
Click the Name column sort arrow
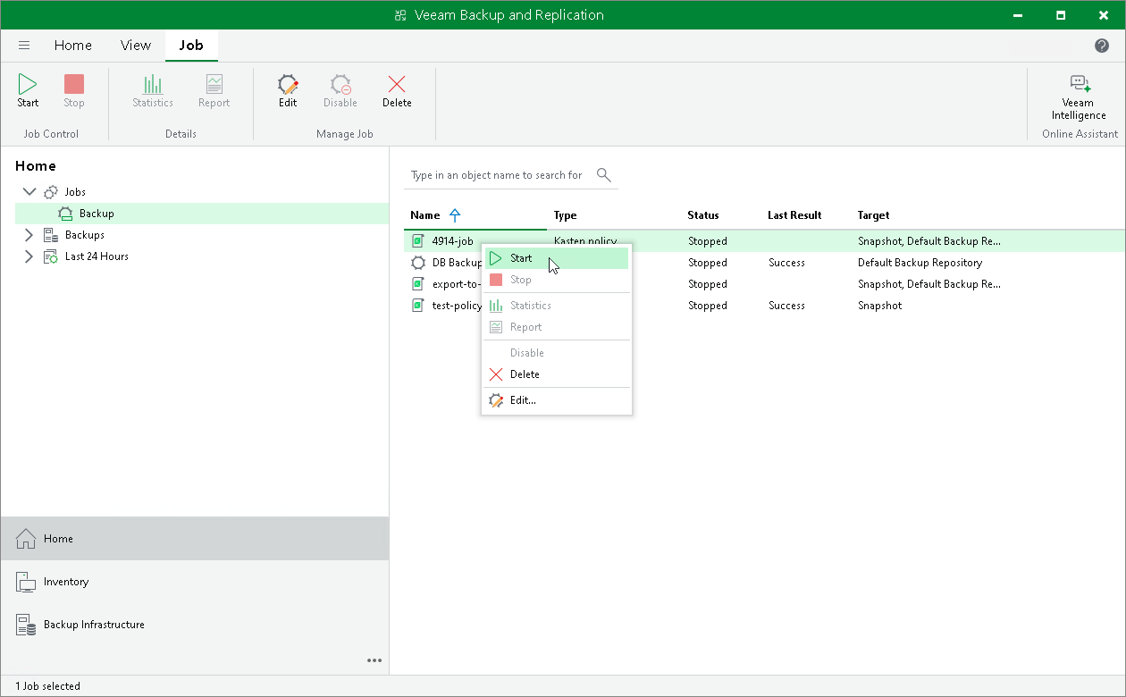[455, 215]
